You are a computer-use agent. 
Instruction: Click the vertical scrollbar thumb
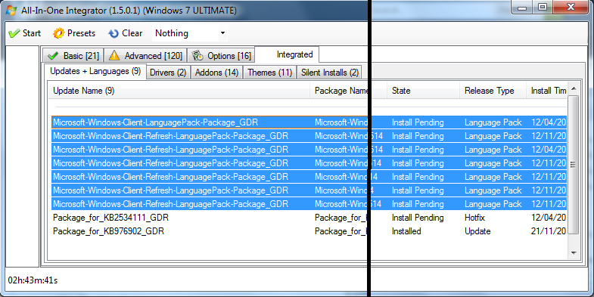(x=573, y=165)
